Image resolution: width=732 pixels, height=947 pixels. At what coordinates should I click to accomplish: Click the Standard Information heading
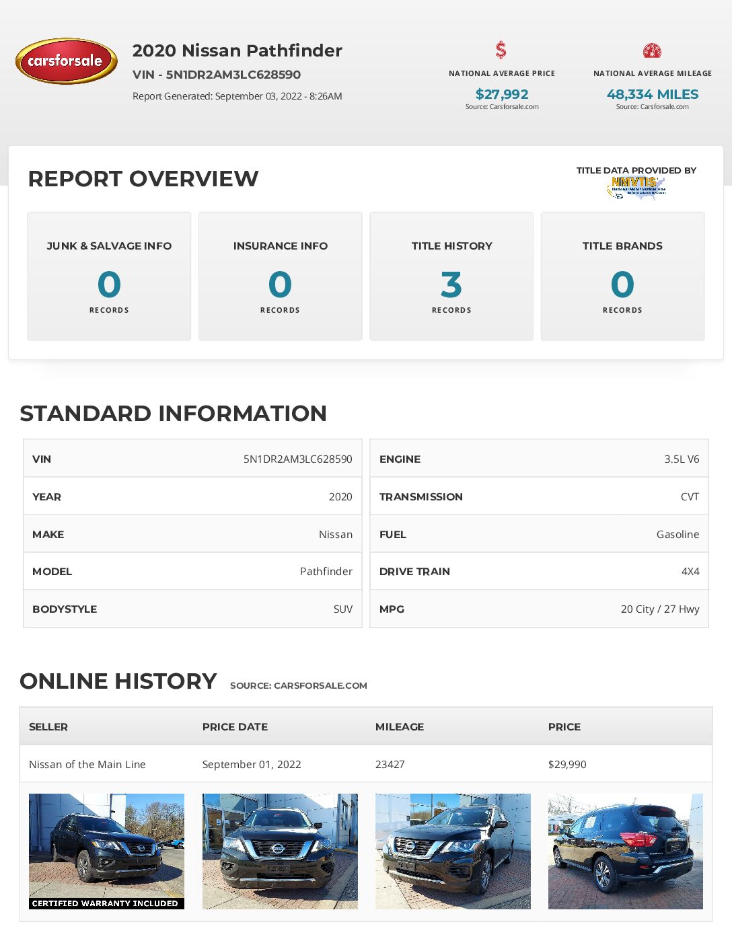(174, 414)
